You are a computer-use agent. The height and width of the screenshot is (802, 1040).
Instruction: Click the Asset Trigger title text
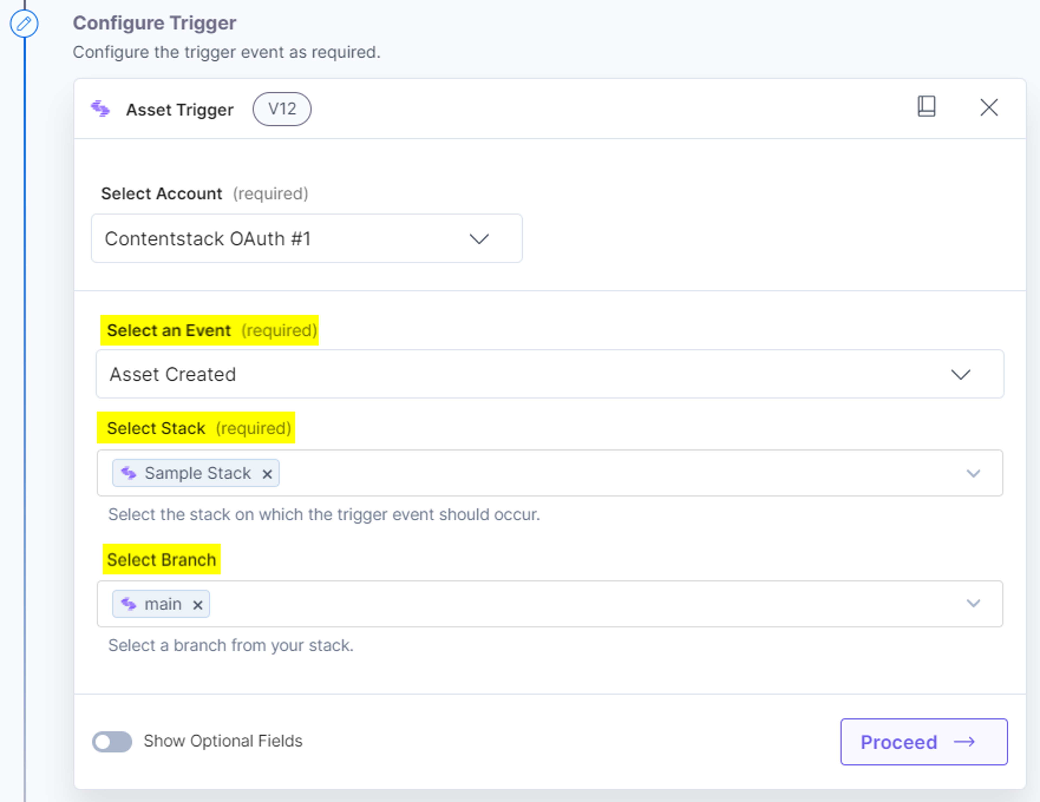point(180,110)
